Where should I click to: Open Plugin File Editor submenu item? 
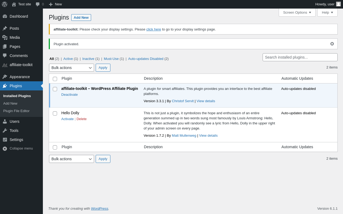coord(16,111)
